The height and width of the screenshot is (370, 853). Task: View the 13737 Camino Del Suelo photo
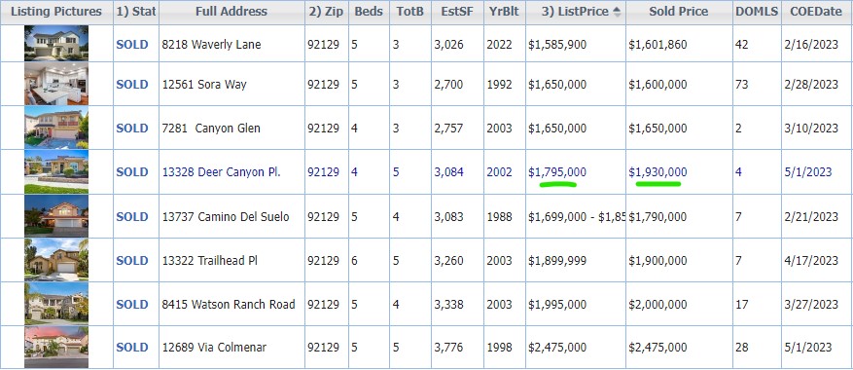point(56,216)
